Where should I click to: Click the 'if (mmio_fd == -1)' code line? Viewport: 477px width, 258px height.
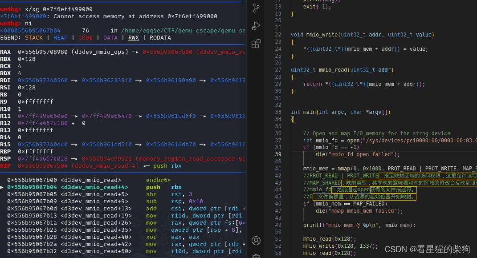(x=331, y=147)
